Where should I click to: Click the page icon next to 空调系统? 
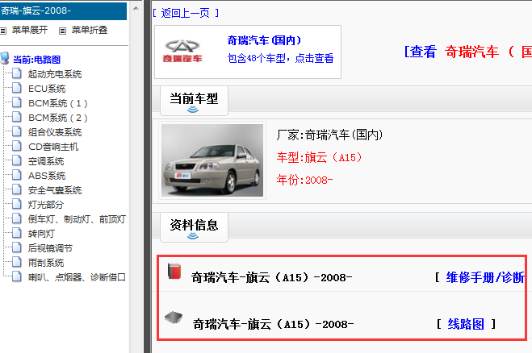pyautogui.click(x=17, y=160)
